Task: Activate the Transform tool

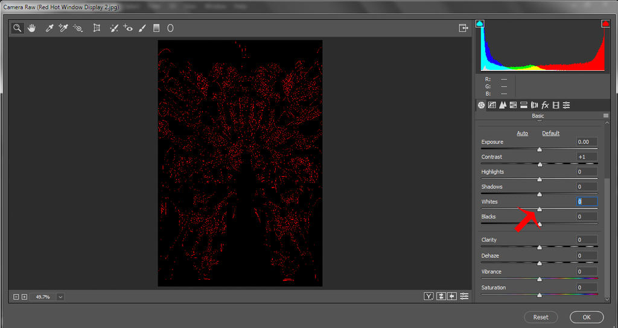Action: pos(97,28)
